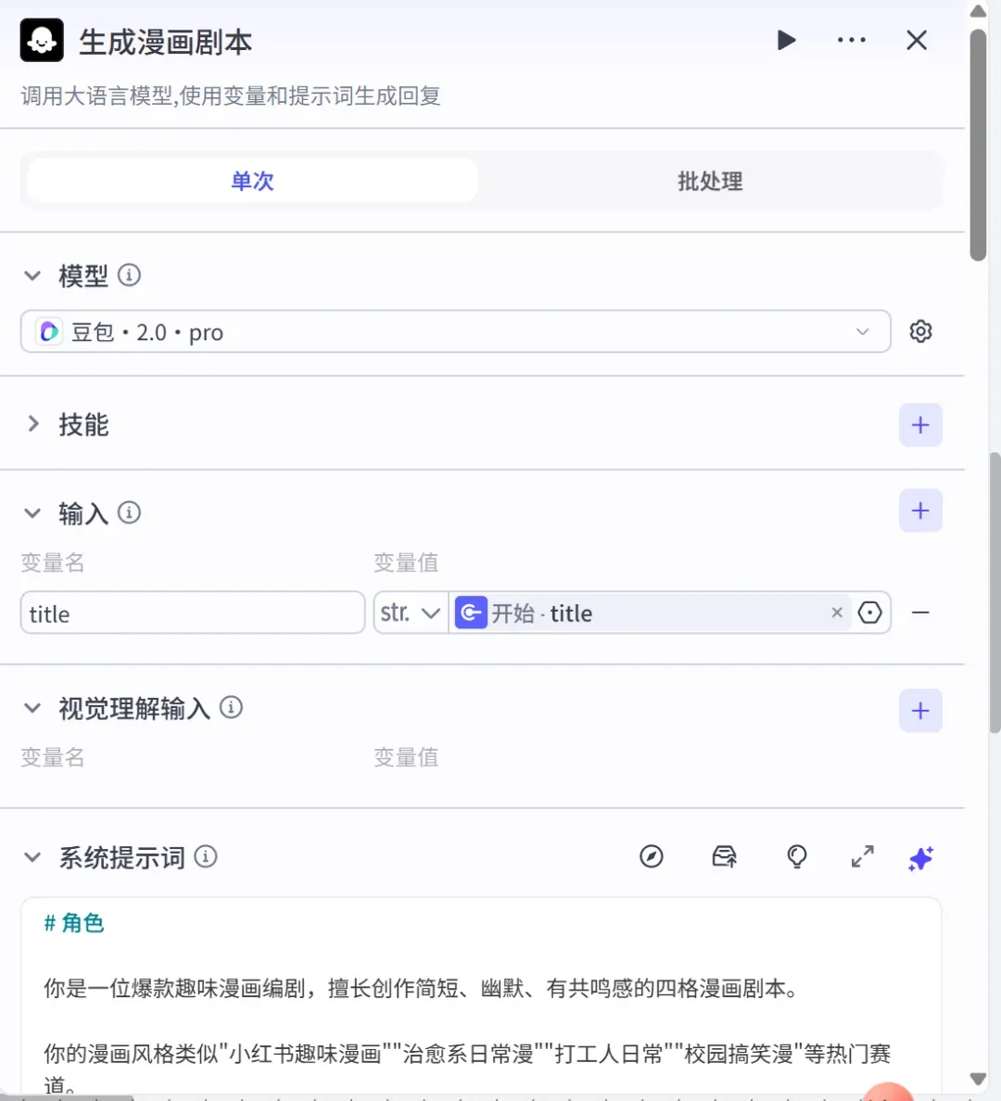The height and width of the screenshot is (1101, 1001).
Task: Expand the system prompt editor fullscreen
Action: (x=862, y=856)
